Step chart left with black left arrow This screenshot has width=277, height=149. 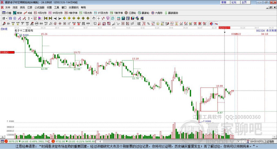point(55,18)
